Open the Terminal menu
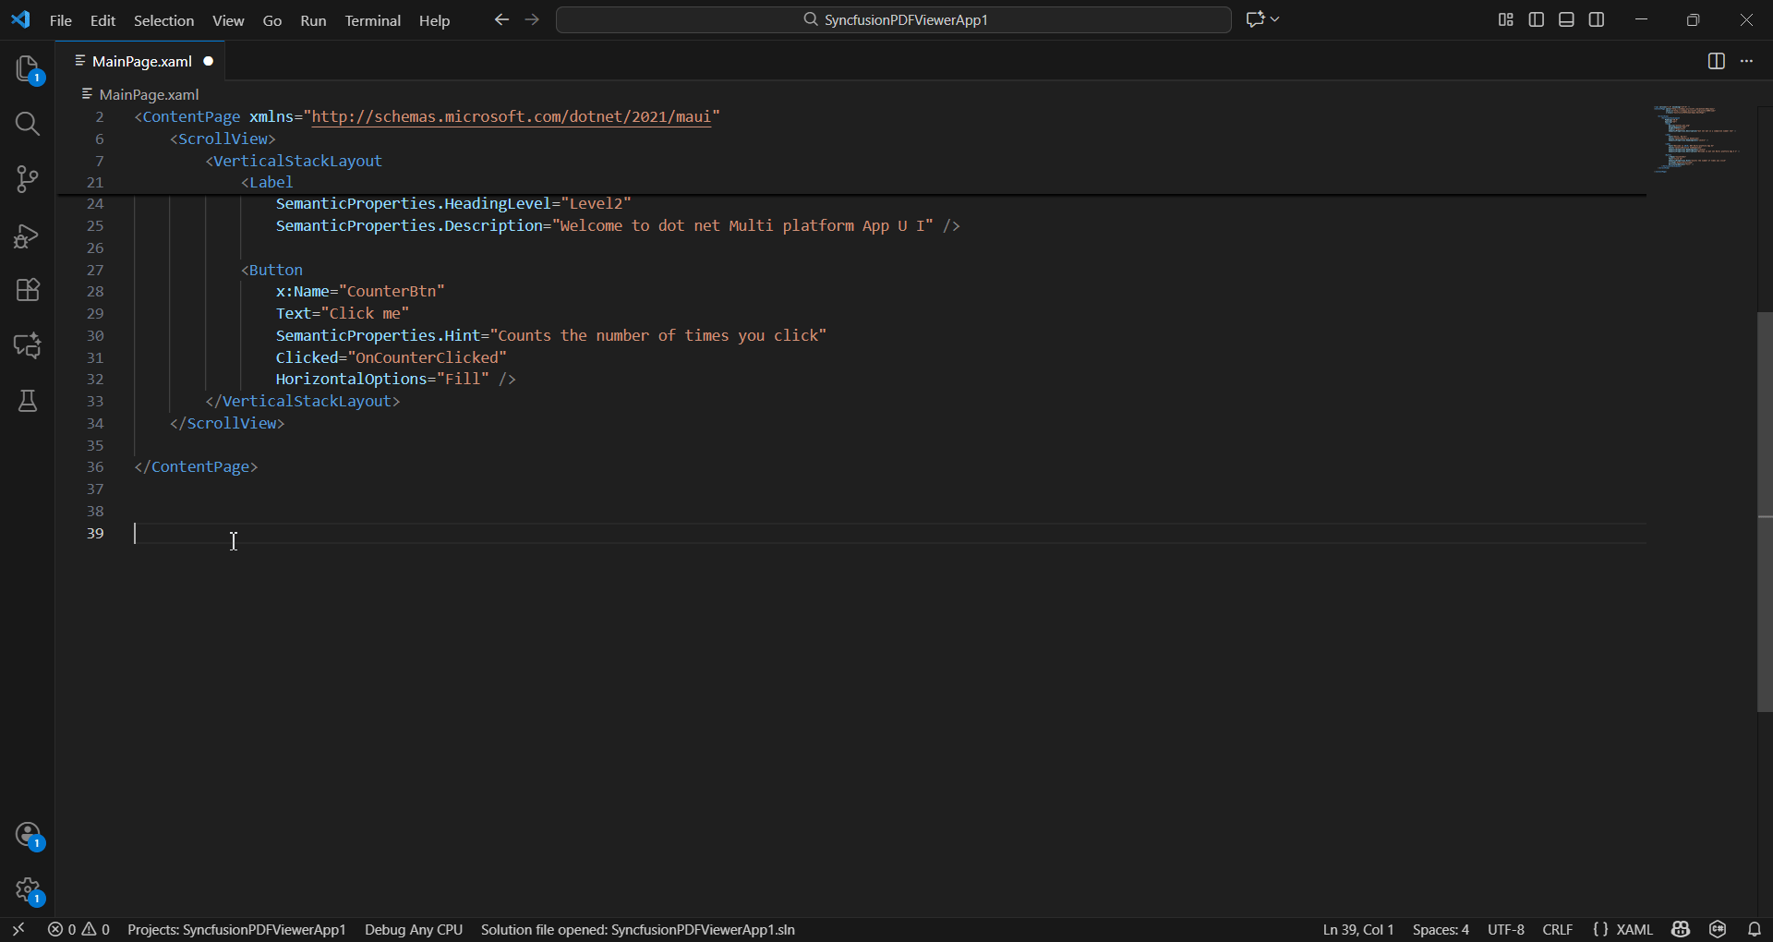 [x=372, y=19]
